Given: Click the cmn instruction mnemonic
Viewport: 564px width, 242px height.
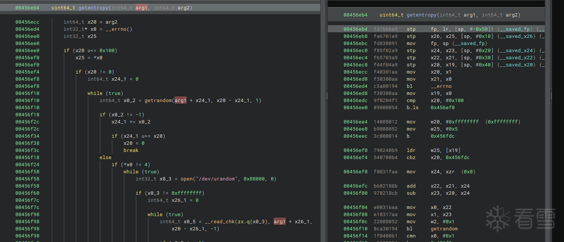Looking at the screenshot, I should [x=411, y=236].
